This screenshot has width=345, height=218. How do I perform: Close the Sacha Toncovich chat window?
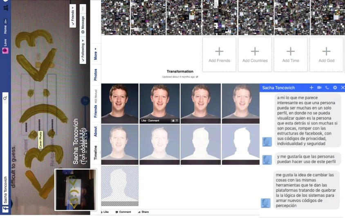pos(343,88)
